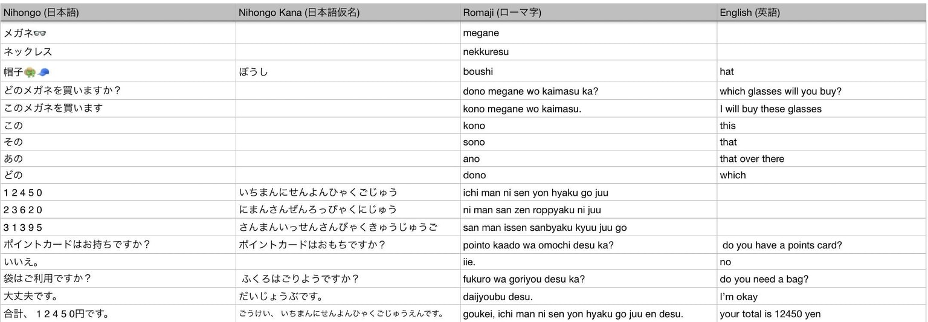Select kana cell にまんさんぜんろっぴゃくにじゅう
This screenshot has height=322, width=928.
(347, 210)
